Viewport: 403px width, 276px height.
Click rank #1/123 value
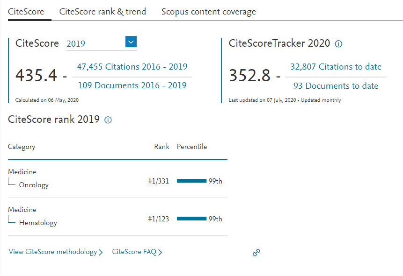tap(158, 219)
